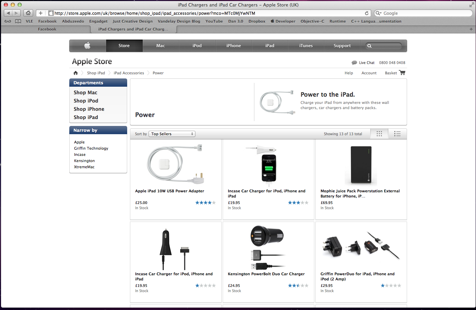Open Apple iPad 10W USB Power Adapter title
This screenshot has height=310, width=476.
[170, 191]
